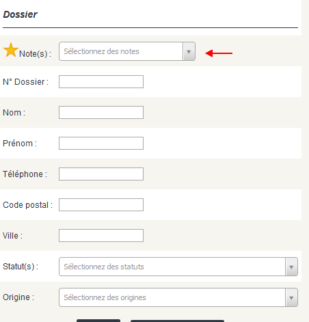Place cursor in the Téléphone field
The image size is (309, 322).
[101, 174]
